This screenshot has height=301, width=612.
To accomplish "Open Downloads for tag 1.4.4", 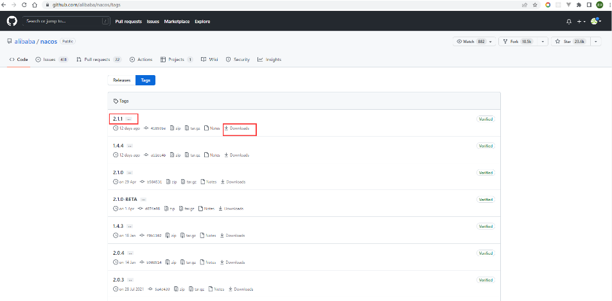I will click(x=236, y=155).
